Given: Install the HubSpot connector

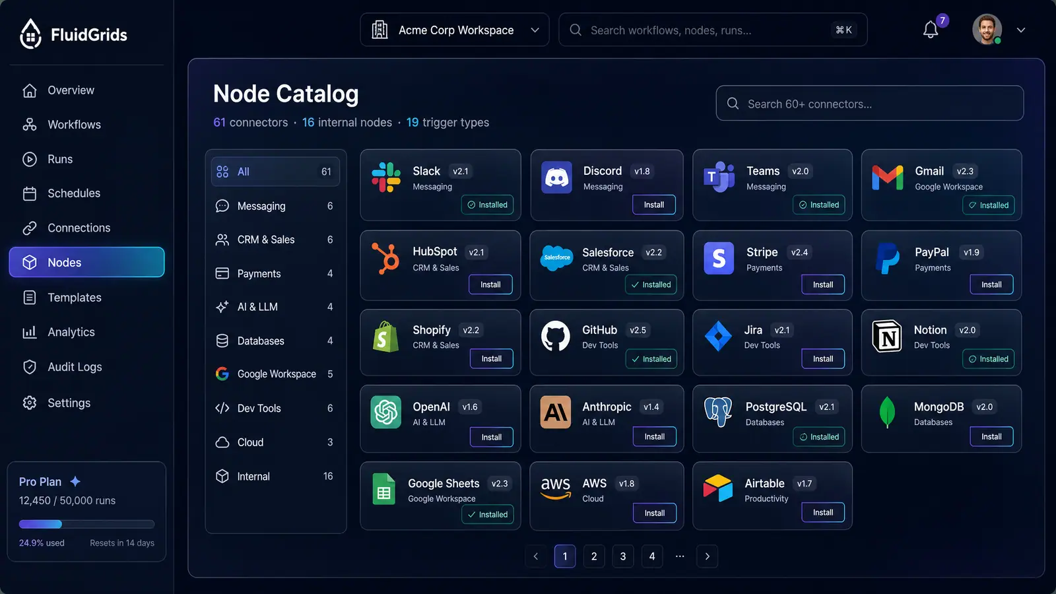Looking at the screenshot, I should [x=490, y=284].
